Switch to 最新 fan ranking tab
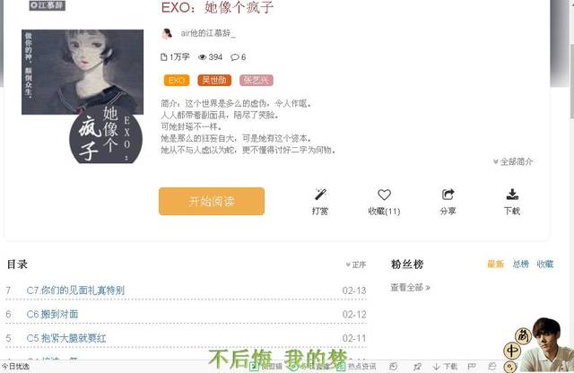 pos(496,264)
